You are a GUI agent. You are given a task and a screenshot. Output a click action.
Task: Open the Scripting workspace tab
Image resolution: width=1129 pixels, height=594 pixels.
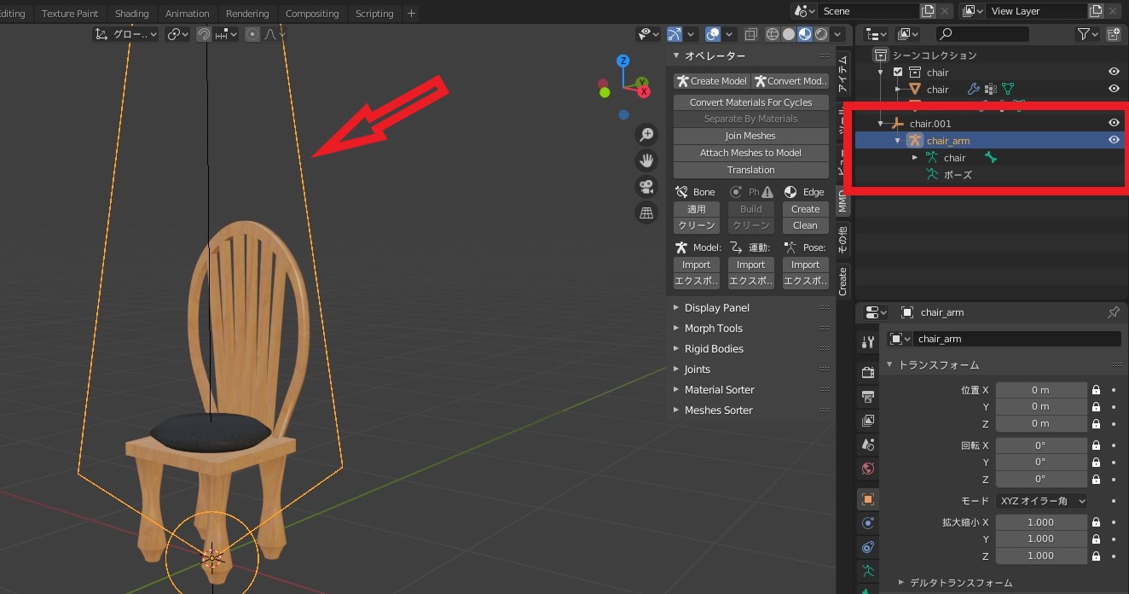click(374, 13)
